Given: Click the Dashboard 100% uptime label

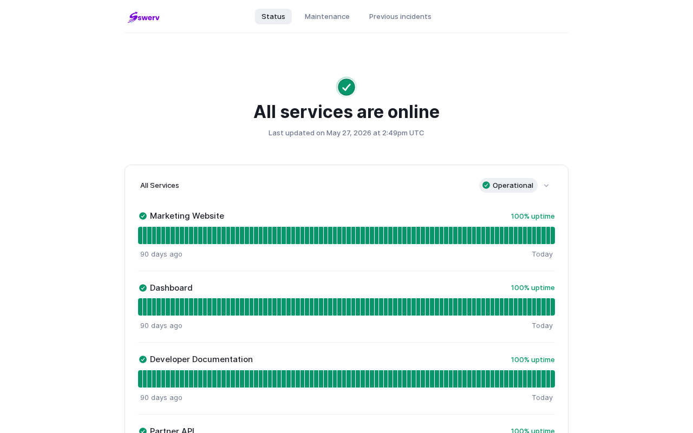Looking at the screenshot, I should [x=533, y=287].
